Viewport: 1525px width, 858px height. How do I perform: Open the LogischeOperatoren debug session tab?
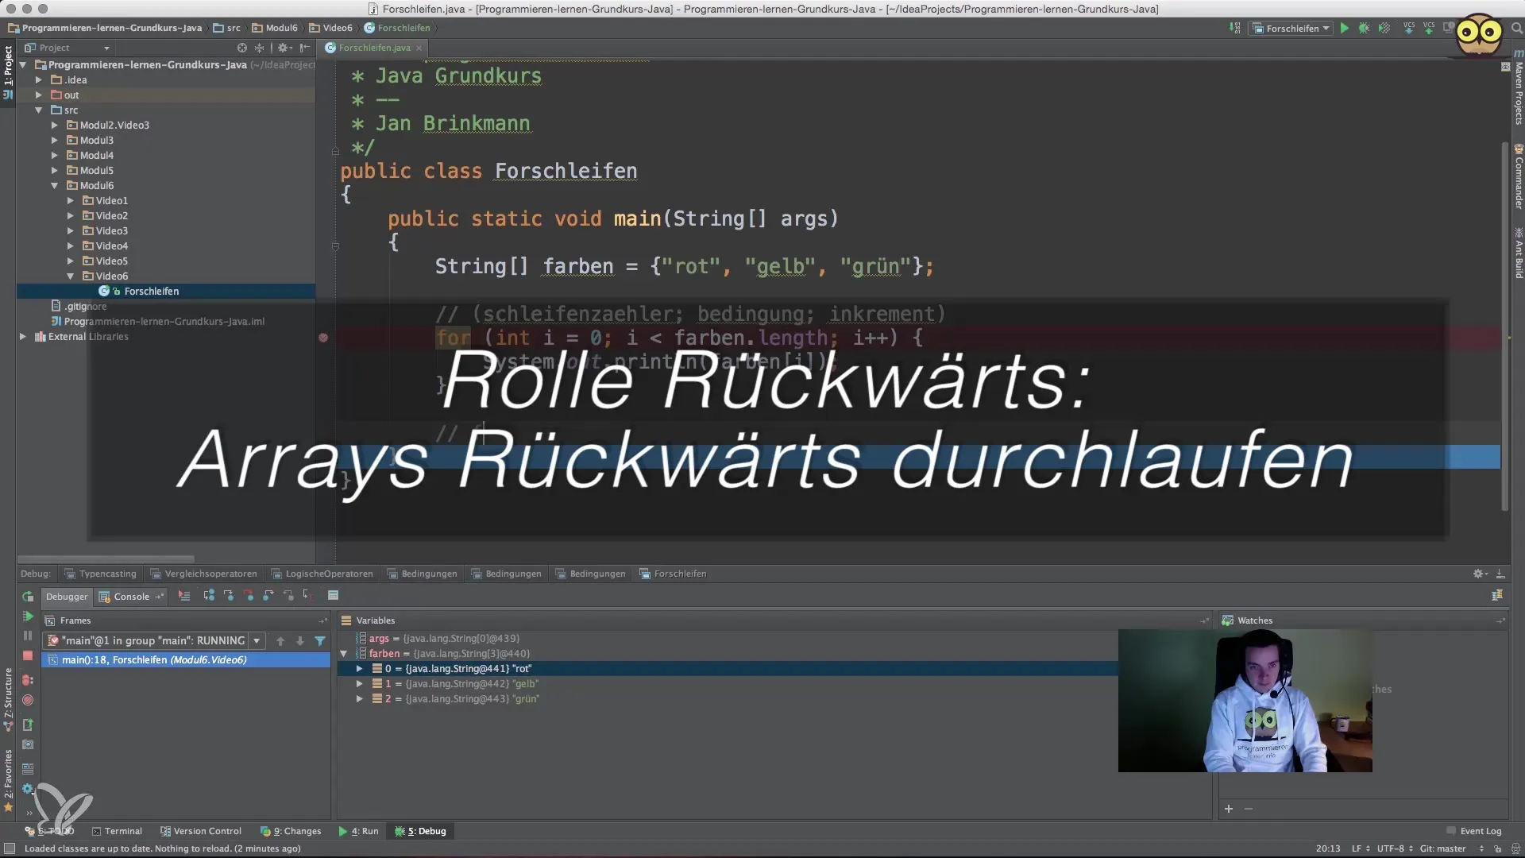point(322,574)
